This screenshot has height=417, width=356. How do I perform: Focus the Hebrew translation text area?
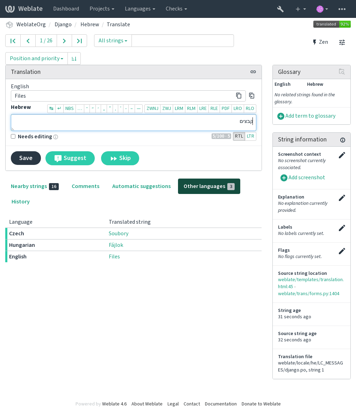click(x=133, y=123)
